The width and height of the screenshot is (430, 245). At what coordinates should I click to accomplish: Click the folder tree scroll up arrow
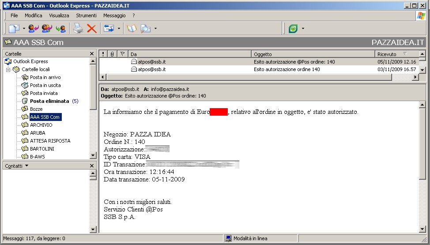(93, 61)
